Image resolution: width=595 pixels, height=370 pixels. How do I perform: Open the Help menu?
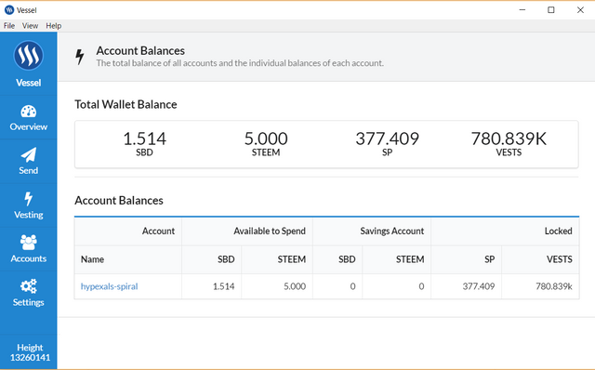[x=54, y=25]
